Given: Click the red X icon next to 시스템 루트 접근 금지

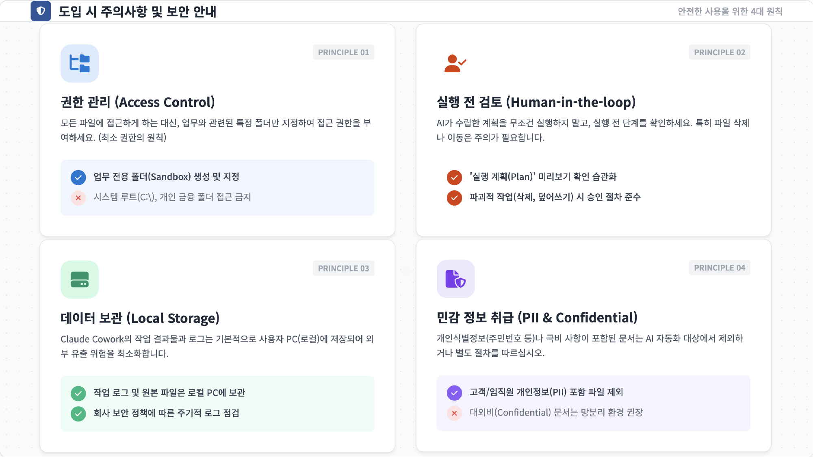Looking at the screenshot, I should pos(78,198).
